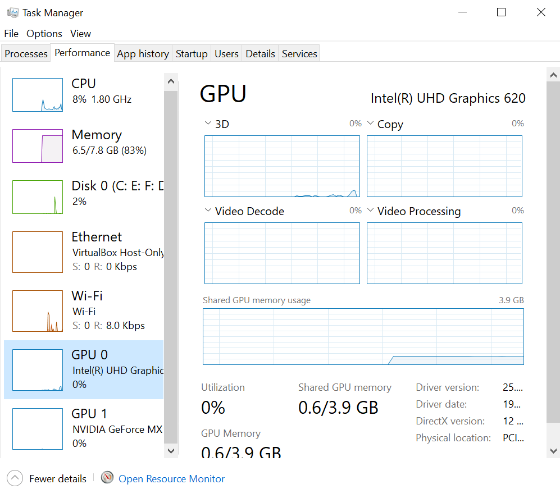Click the 'Driver version:' label
Viewport: 560px width, 498px height.
447,387
